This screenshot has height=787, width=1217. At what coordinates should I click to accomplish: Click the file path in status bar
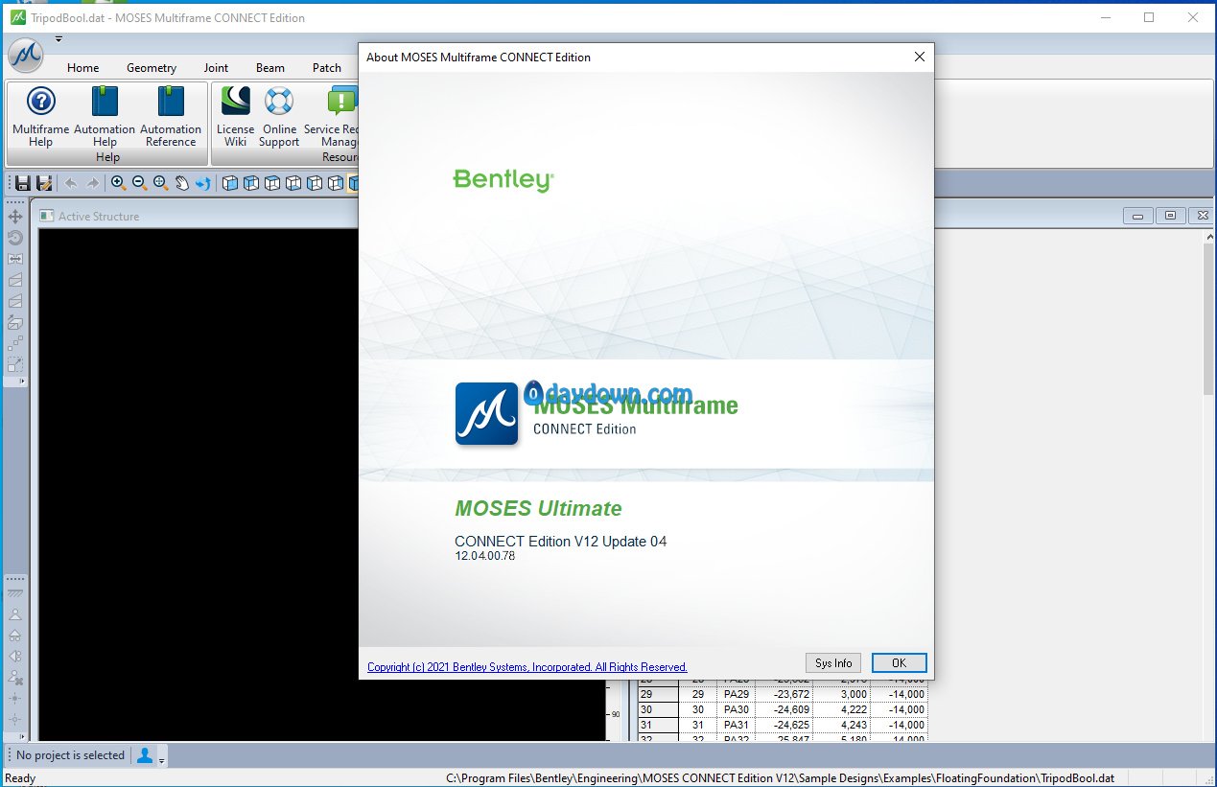pos(781,778)
